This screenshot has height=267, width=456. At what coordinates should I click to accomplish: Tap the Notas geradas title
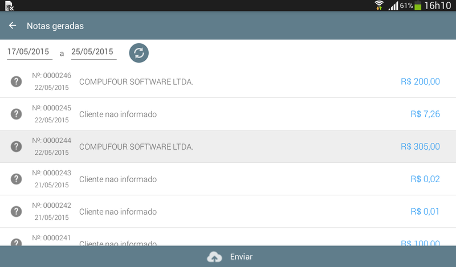(55, 26)
